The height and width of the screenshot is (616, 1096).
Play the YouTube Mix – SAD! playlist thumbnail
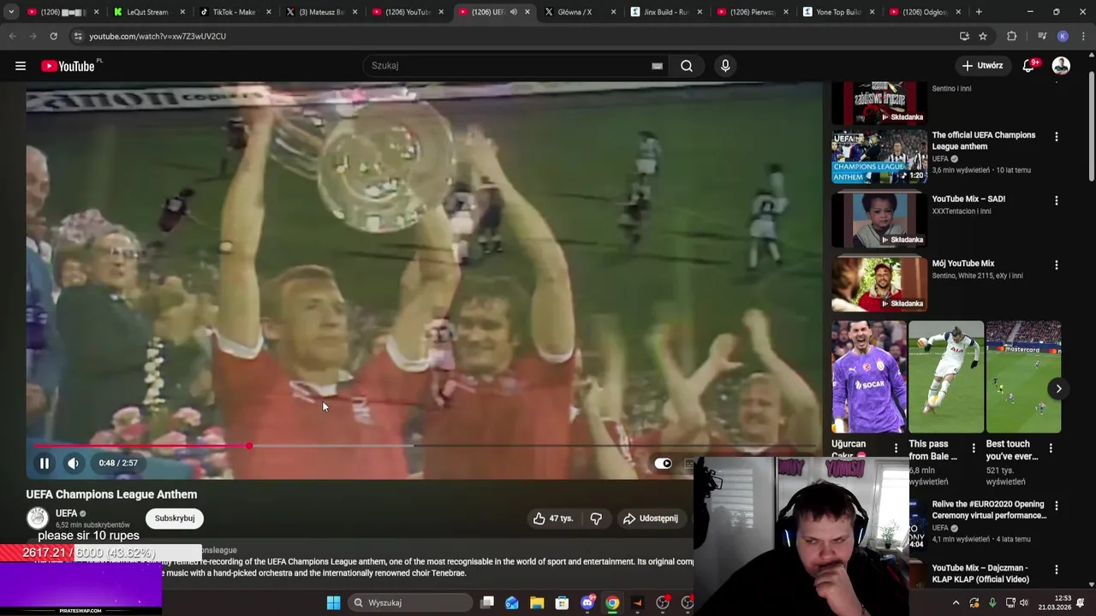tap(879, 220)
